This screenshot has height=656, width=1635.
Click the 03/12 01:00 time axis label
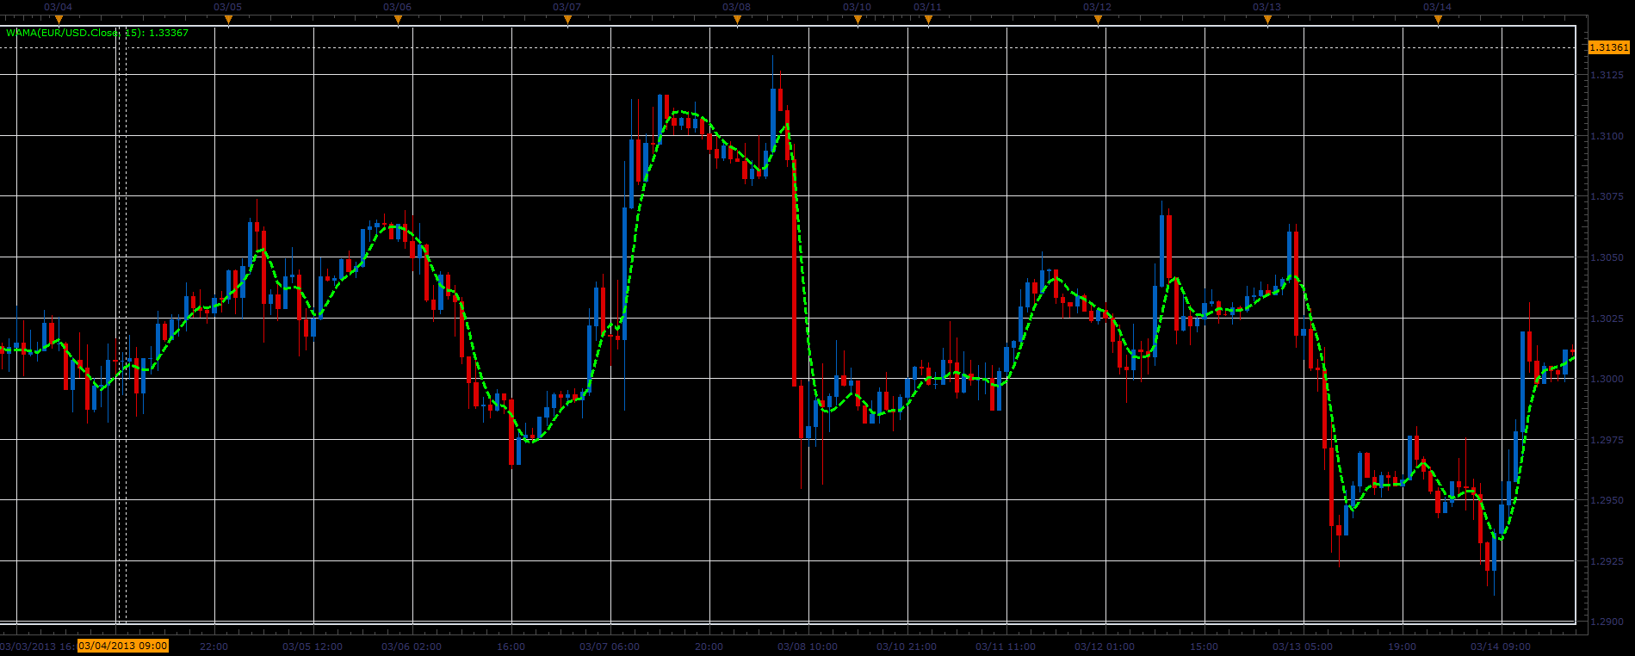coord(1105,647)
